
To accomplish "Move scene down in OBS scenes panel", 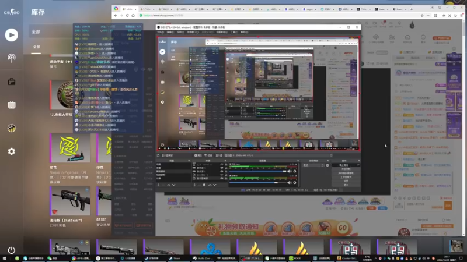I will pyautogui.click(x=173, y=185).
